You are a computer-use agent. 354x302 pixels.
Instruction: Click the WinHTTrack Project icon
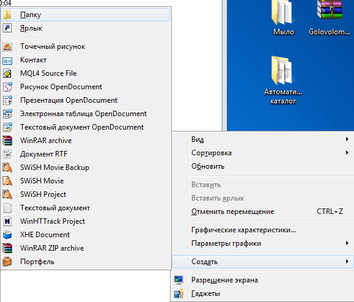[x=7, y=221]
